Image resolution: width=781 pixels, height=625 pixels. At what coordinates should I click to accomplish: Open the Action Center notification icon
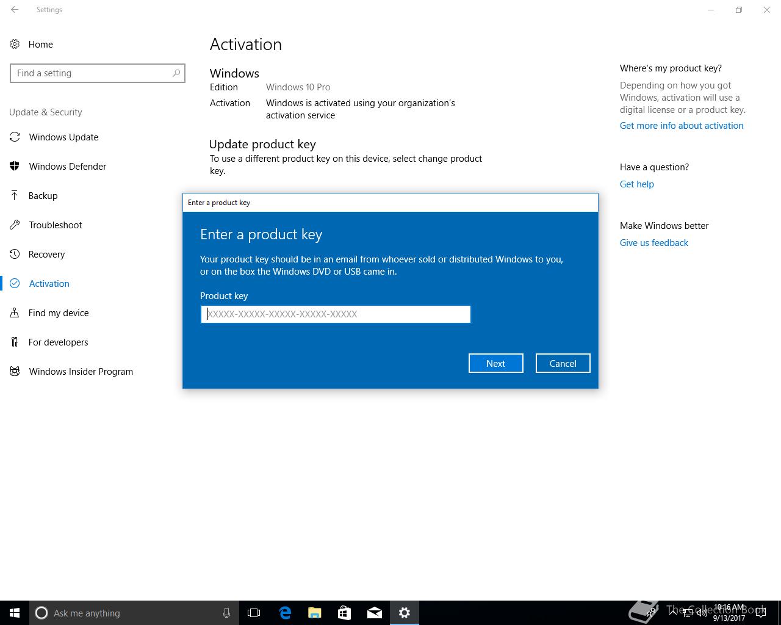tap(760, 613)
